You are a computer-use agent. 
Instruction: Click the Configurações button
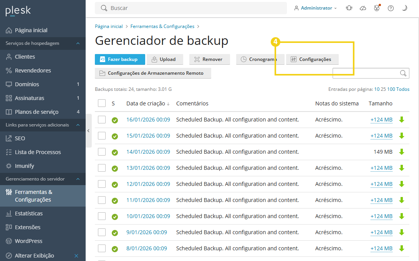[x=312, y=59]
